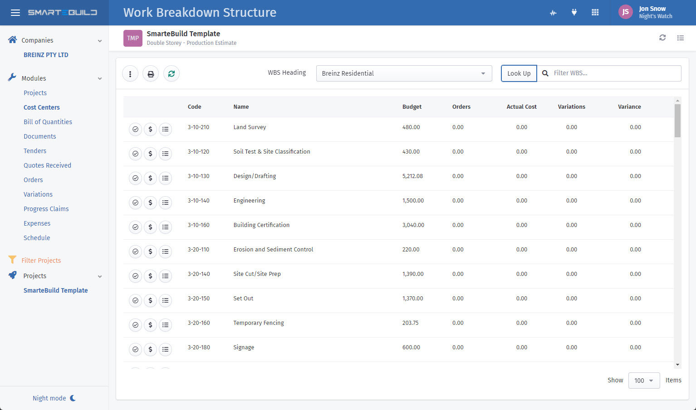Screen dimensions: 696x410
Task: Click the print icon button
Action: (151, 74)
